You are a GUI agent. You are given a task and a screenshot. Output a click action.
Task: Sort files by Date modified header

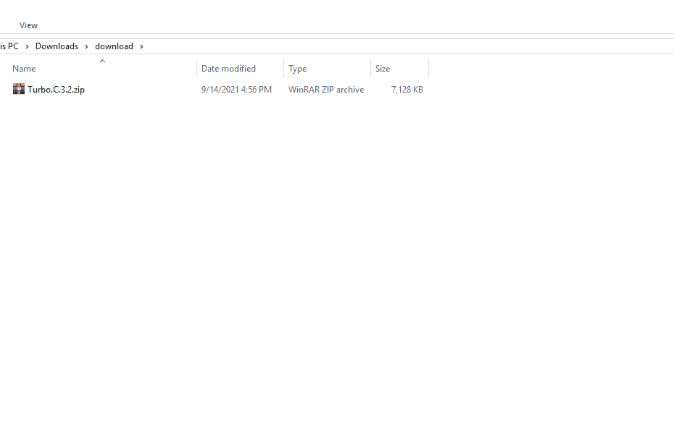[x=228, y=69]
